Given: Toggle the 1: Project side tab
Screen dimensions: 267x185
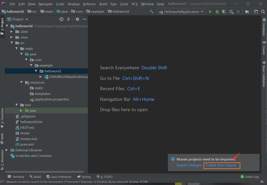Looking at the screenshot, I should coord(2,26).
